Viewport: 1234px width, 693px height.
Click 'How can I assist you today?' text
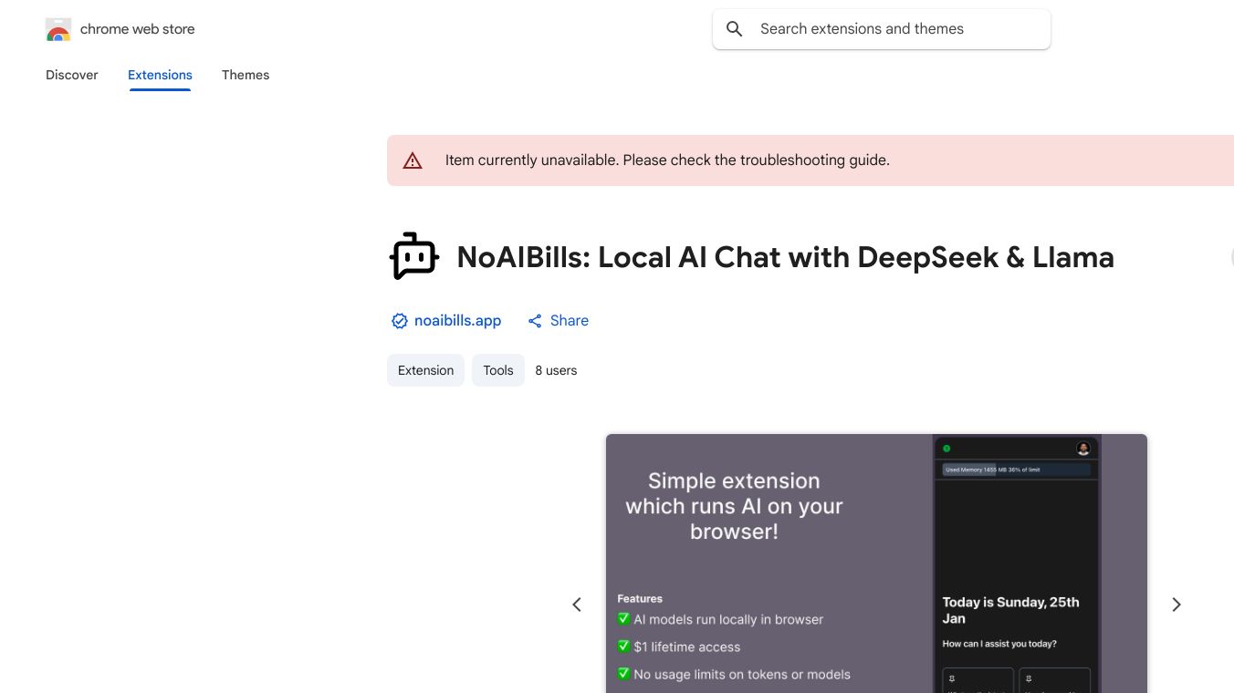[x=999, y=644]
